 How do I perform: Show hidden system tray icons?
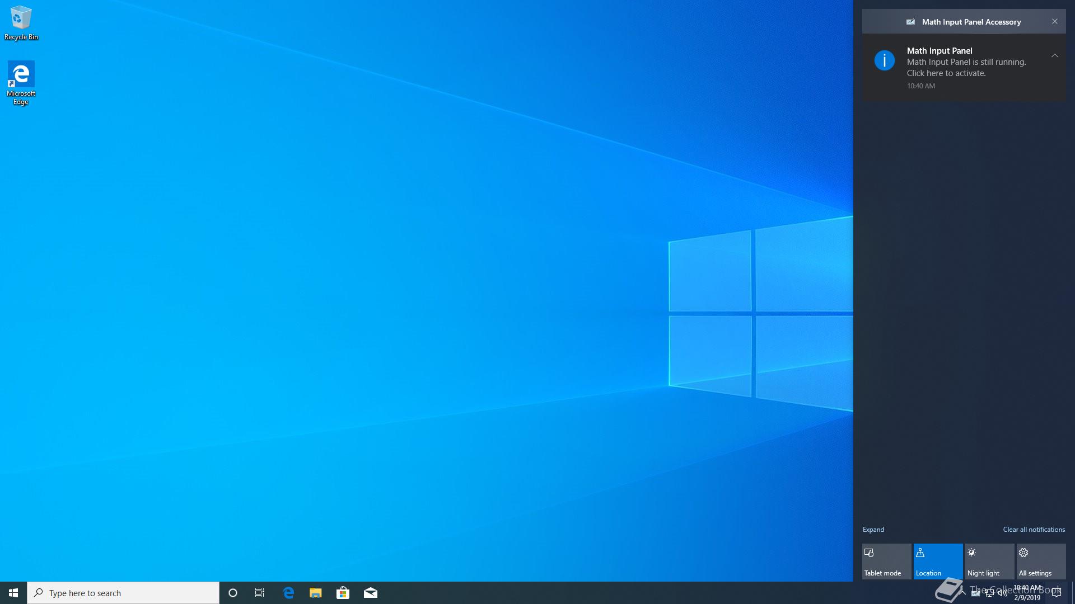pyautogui.click(x=962, y=593)
